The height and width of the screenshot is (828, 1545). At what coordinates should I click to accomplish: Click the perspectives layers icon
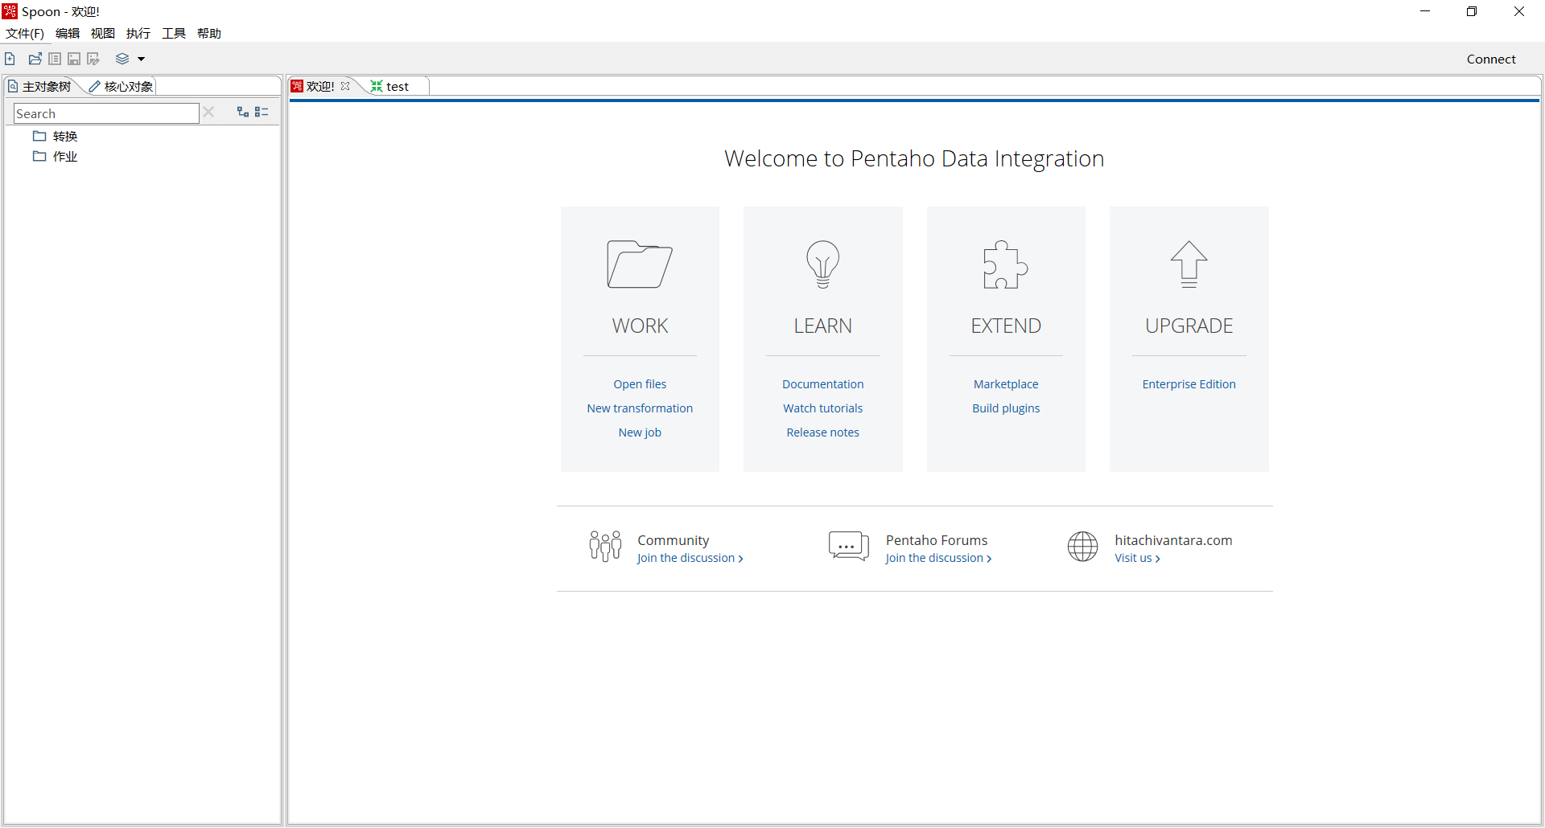pos(122,59)
